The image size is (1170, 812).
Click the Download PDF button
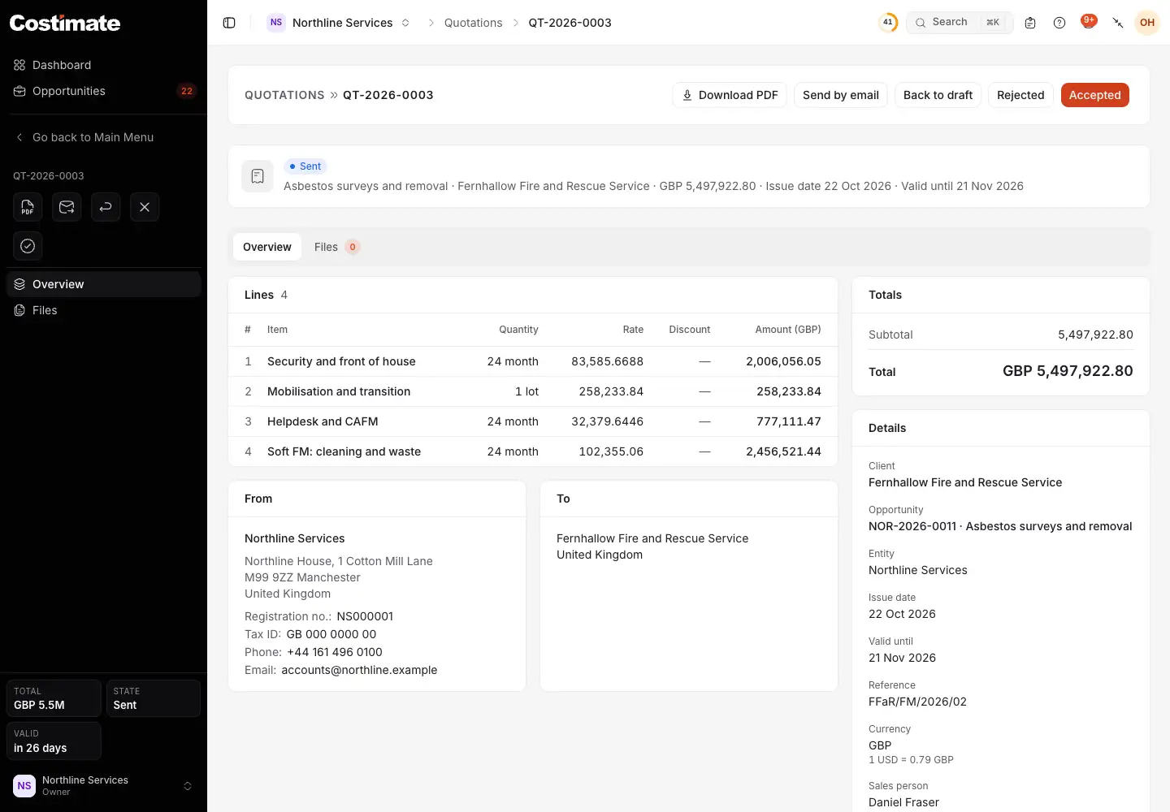click(x=730, y=95)
